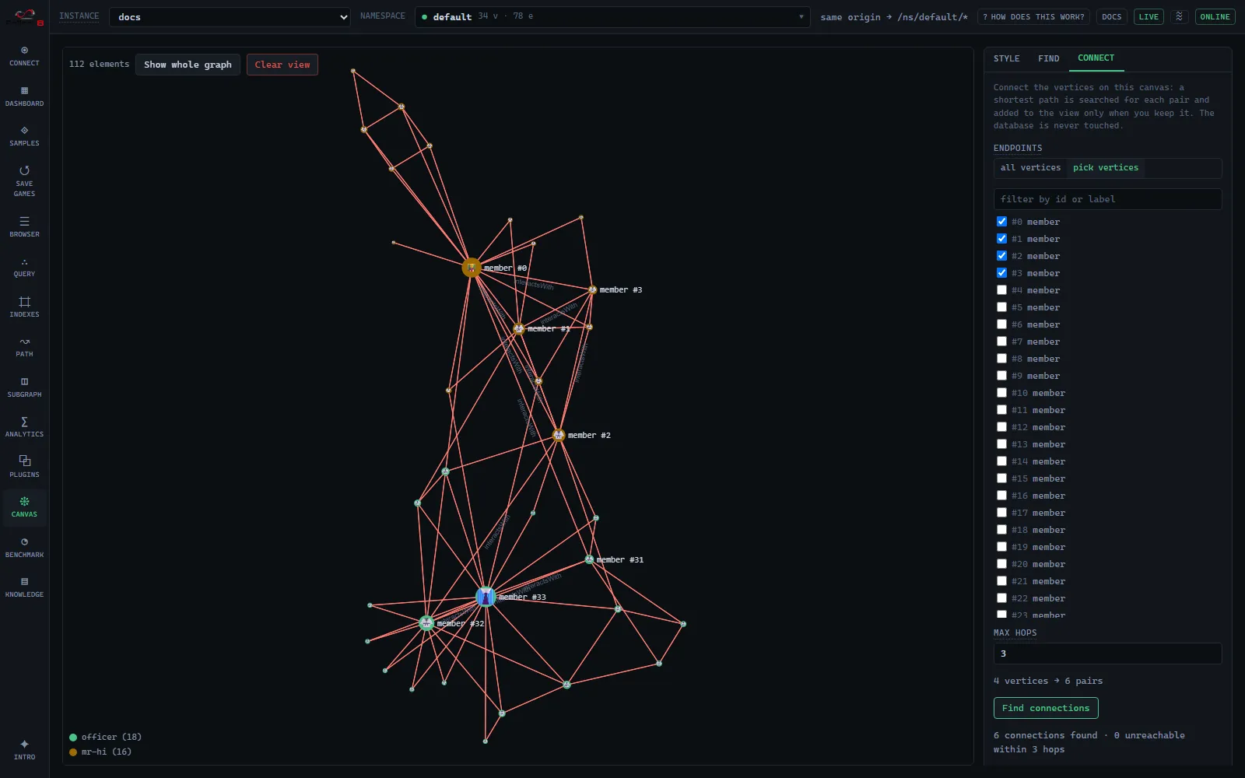Select the member #1 node on canvas

518,328
